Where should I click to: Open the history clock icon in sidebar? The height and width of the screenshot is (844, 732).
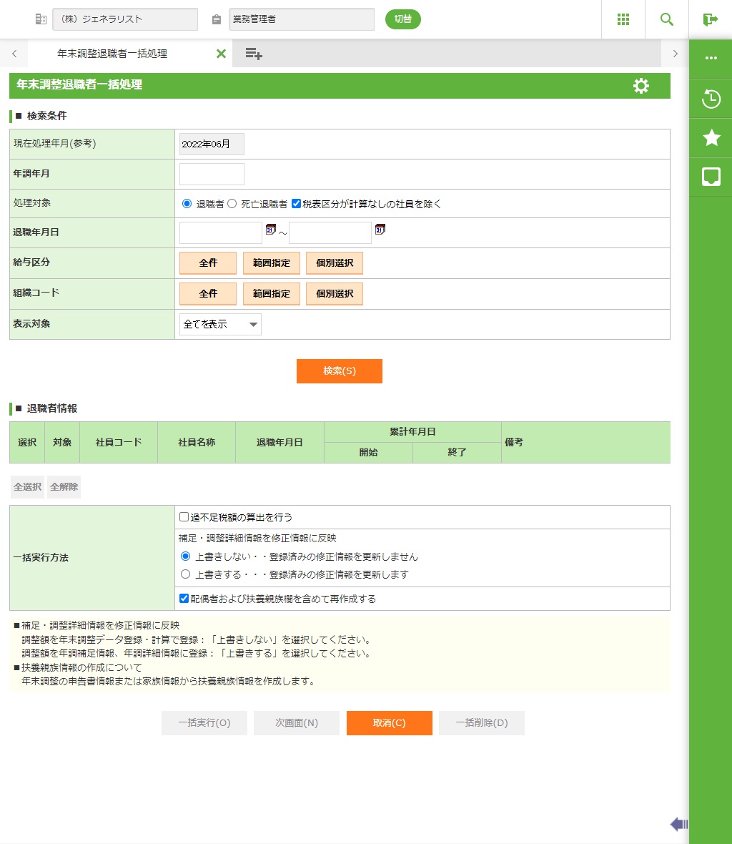(711, 99)
